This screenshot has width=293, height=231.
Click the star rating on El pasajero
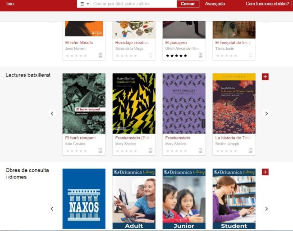(176, 56)
